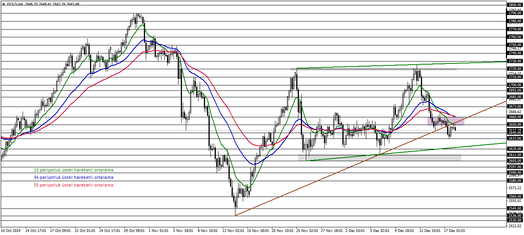Select the '34 periyotluk üstel hareketli ortalama' label

pyautogui.click(x=73, y=178)
